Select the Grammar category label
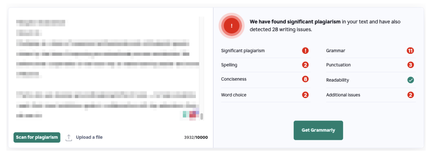The image size is (430, 156). pos(336,51)
